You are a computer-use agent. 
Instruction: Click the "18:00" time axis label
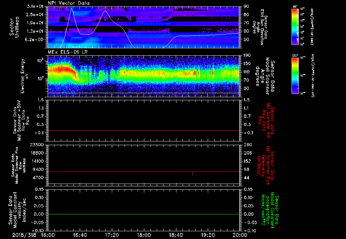[144, 235]
